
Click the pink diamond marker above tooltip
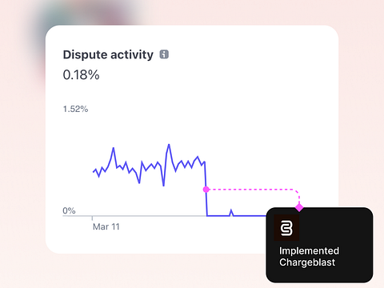[299, 207]
